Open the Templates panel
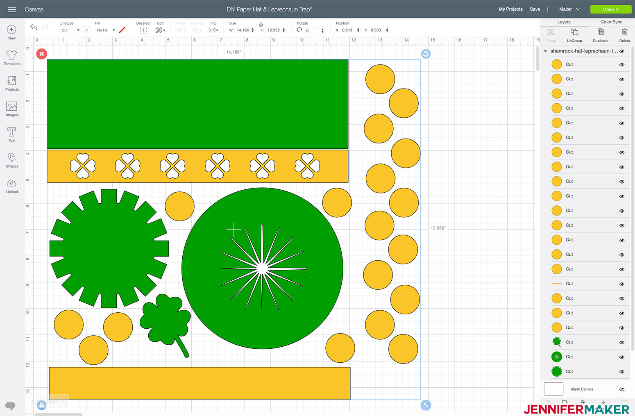Image resolution: width=635 pixels, height=416 pixels. pos(12,58)
